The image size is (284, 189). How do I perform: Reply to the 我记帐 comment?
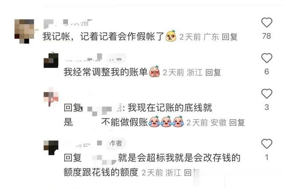[229, 37]
